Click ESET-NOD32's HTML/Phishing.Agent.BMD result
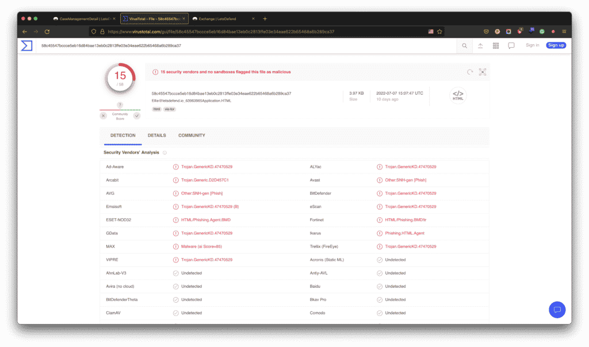The image size is (589, 347). [x=206, y=220]
